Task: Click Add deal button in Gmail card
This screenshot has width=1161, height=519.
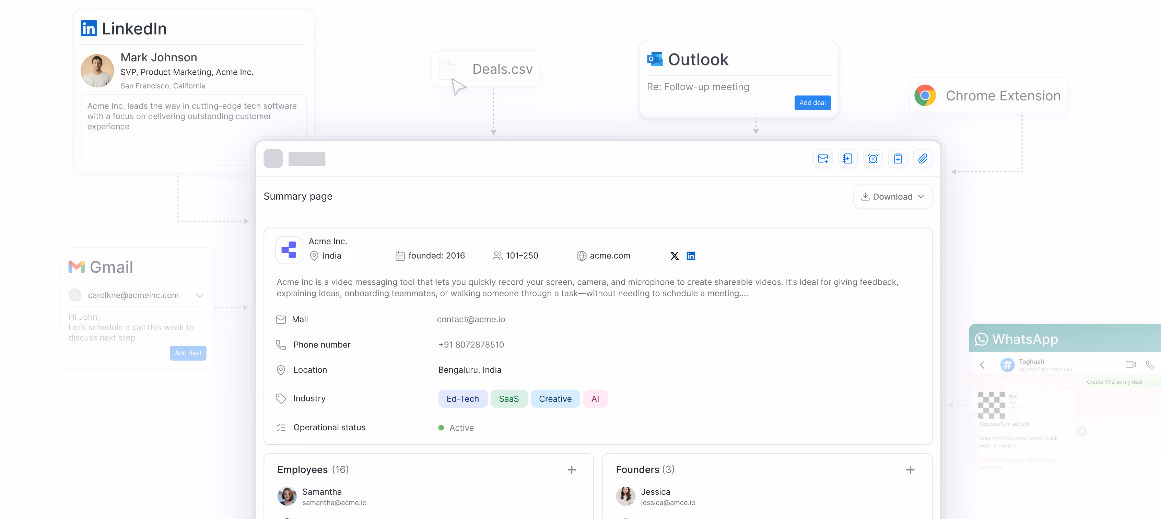Action: click(x=188, y=353)
